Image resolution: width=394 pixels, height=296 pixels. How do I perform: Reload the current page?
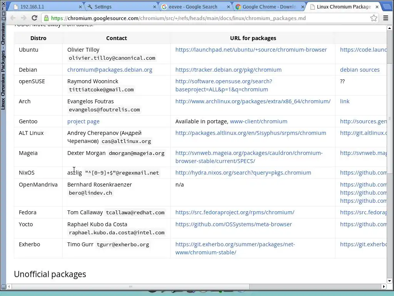coord(34,18)
